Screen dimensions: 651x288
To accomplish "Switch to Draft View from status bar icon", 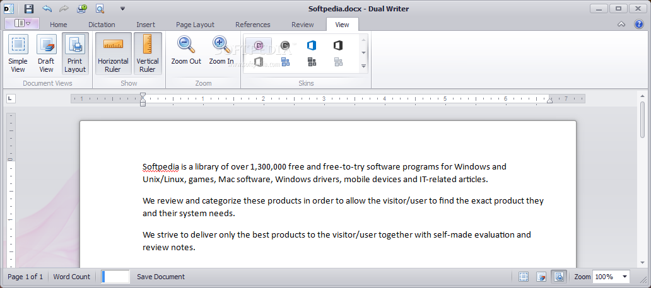I will 541,277.
